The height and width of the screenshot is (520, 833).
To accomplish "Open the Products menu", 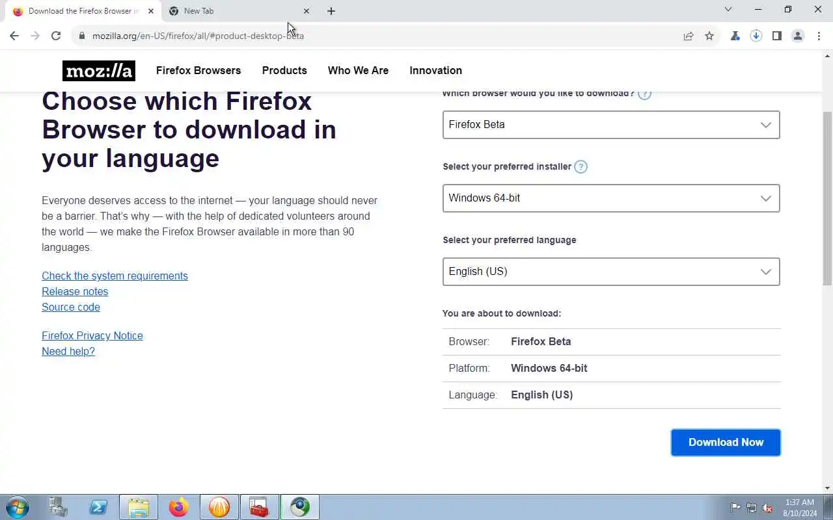I will pyautogui.click(x=284, y=70).
